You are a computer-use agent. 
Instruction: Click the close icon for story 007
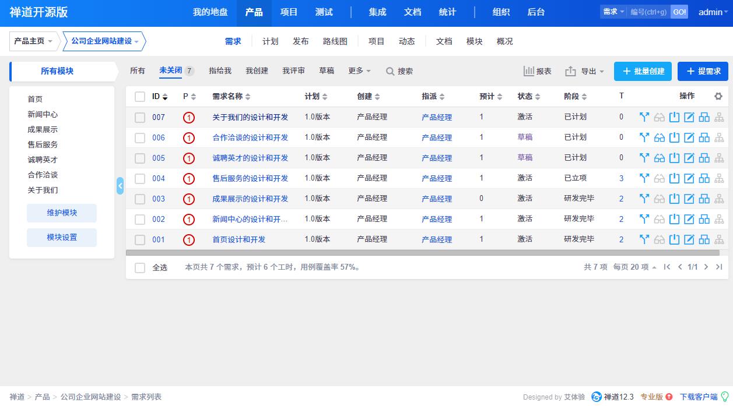tap(675, 117)
